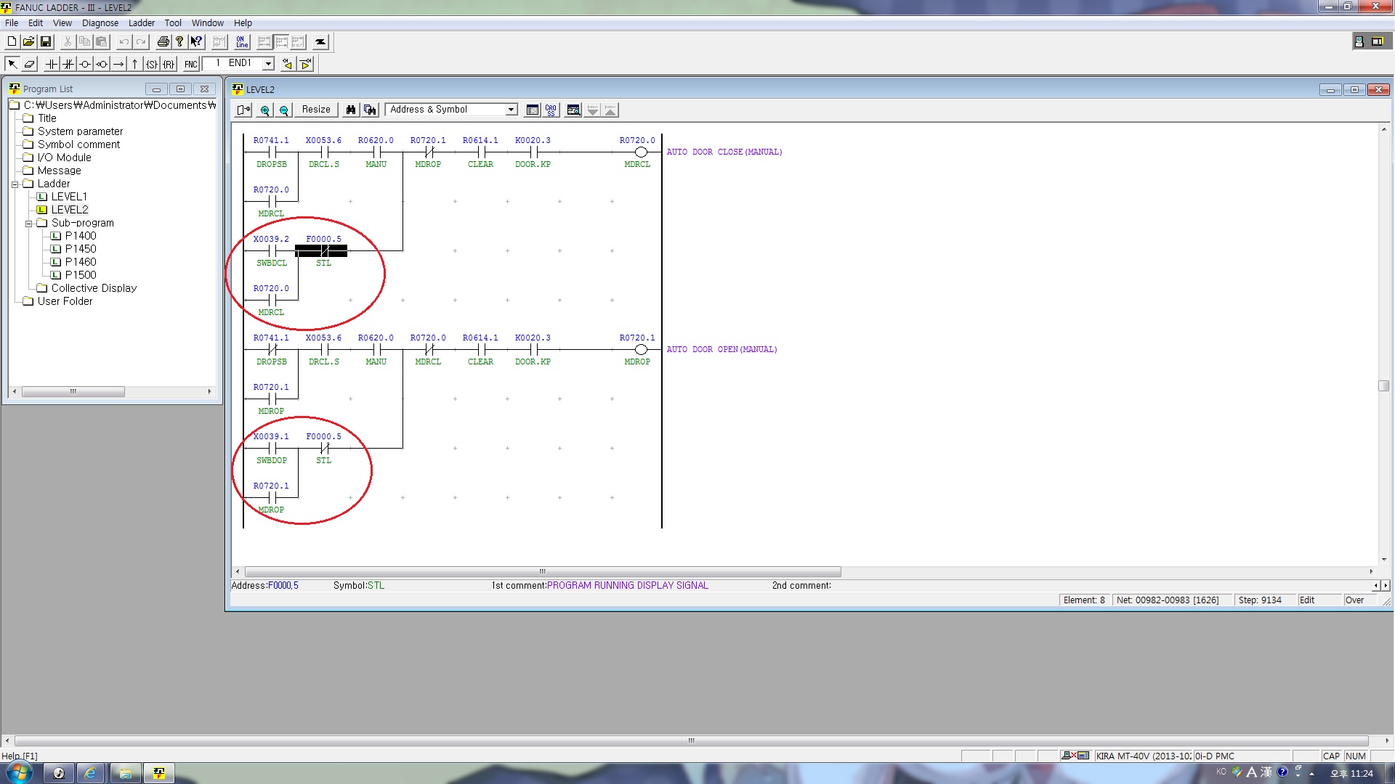Select the normally open contact tool
Viewport: 1395px width, 784px height.
(51, 64)
